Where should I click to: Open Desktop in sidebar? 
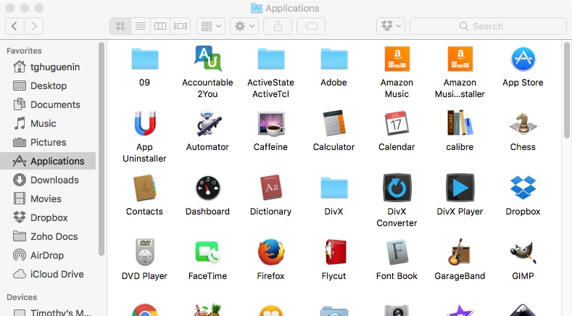pos(48,86)
